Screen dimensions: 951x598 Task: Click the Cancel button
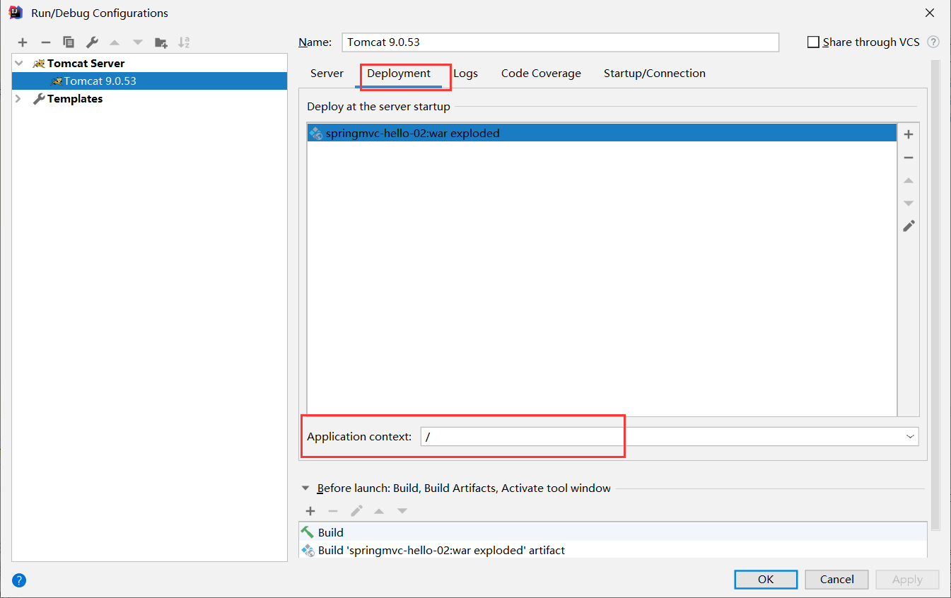click(837, 580)
